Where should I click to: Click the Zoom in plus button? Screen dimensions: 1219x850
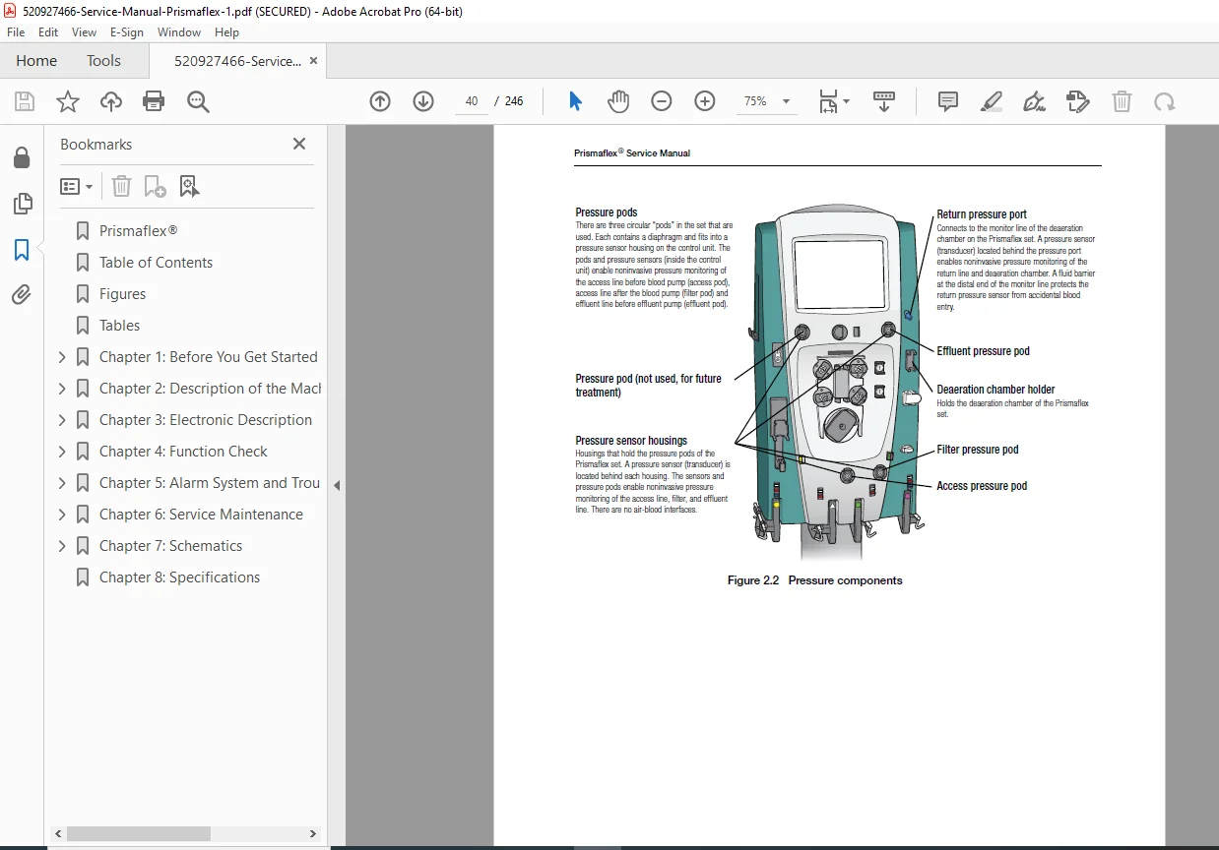pos(705,101)
